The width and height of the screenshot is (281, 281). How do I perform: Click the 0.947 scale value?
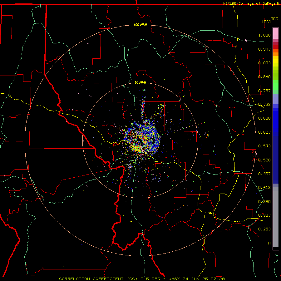(x=264, y=49)
